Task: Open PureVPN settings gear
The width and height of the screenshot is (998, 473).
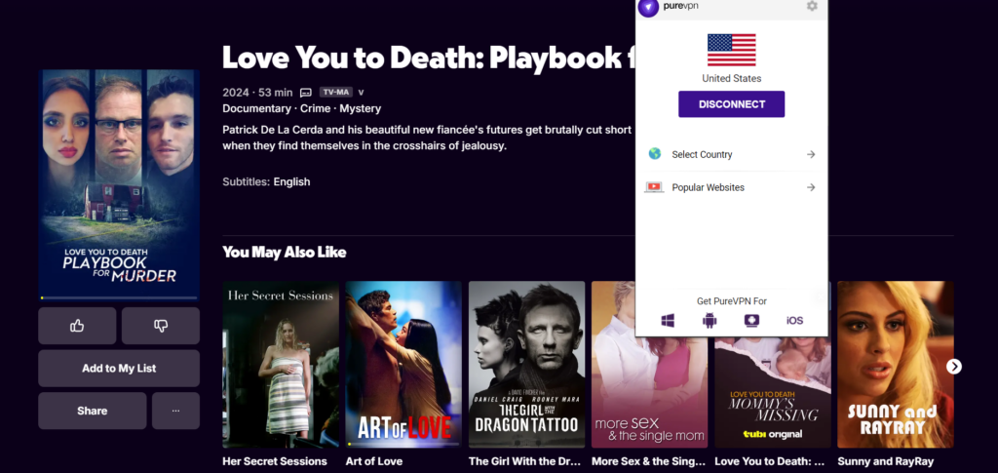Action: pyautogui.click(x=812, y=6)
